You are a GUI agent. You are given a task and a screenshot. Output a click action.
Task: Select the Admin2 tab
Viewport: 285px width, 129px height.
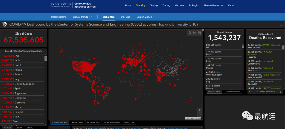30,128
